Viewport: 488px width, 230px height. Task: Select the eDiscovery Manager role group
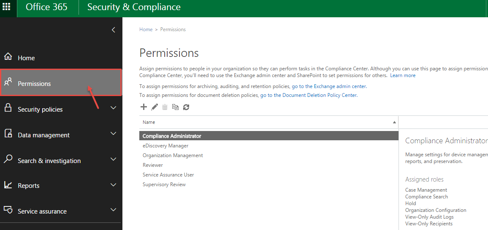point(165,146)
